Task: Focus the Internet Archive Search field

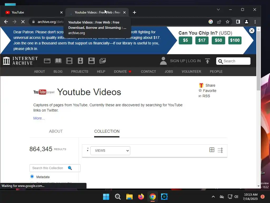Action: [x=233, y=61]
